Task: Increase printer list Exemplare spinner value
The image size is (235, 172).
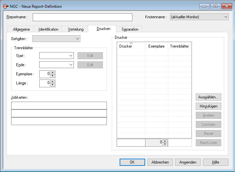Action: (x=165, y=141)
